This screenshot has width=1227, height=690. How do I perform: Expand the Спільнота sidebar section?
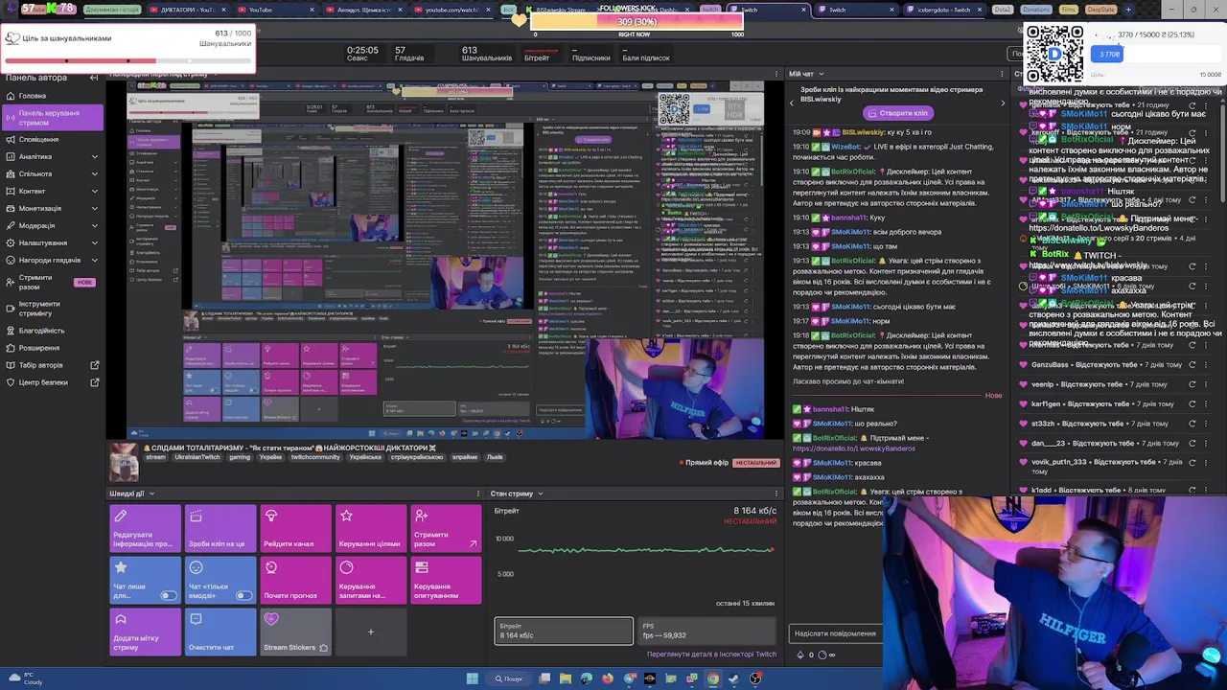coord(94,173)
